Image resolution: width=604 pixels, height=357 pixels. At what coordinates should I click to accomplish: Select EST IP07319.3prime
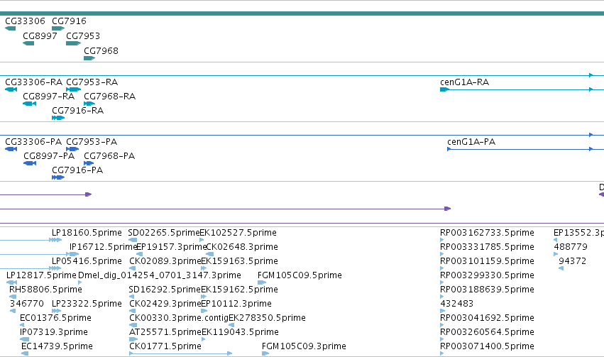(x=53, y=332)
